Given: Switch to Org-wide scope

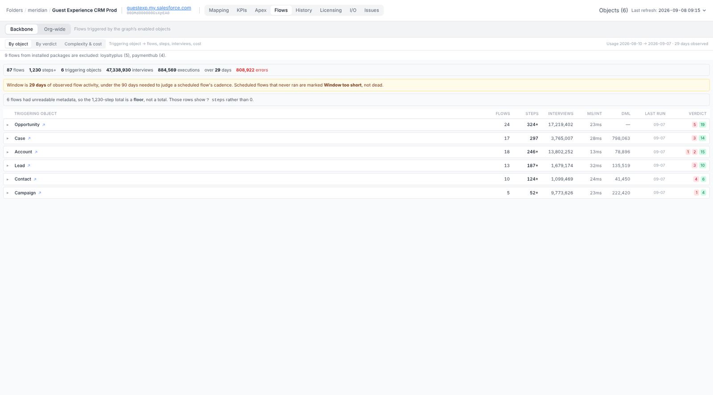Looking at the screenshot, I should click(54, 29).
